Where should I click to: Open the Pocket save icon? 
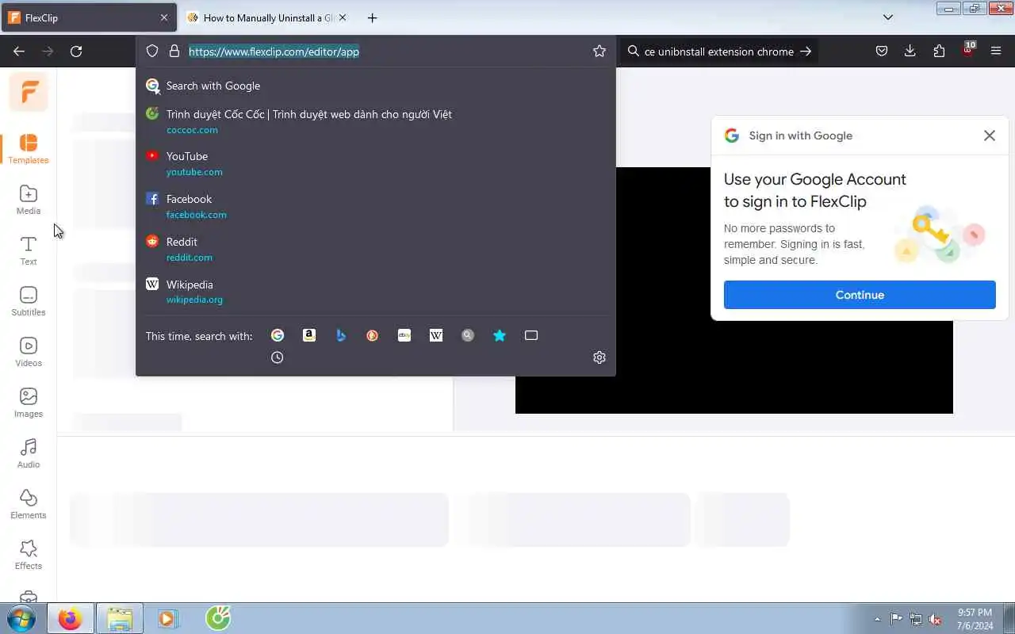click(x=882, y=52)
